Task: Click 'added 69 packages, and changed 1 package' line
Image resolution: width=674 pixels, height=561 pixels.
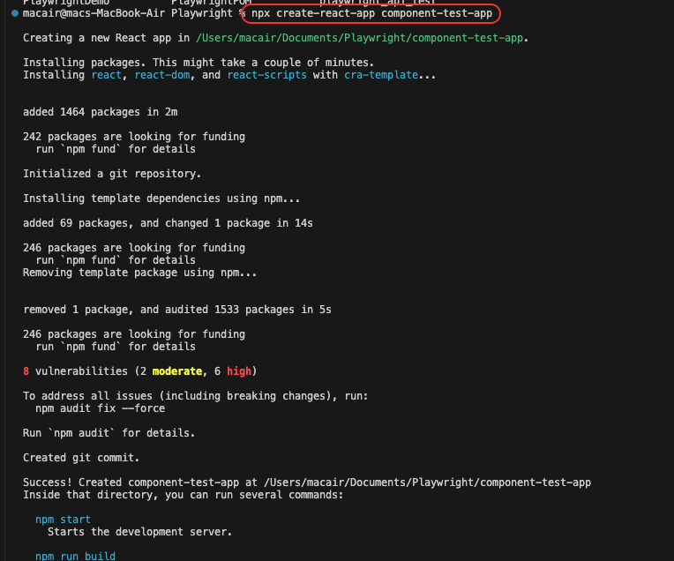Action: (x=168, y=223)
